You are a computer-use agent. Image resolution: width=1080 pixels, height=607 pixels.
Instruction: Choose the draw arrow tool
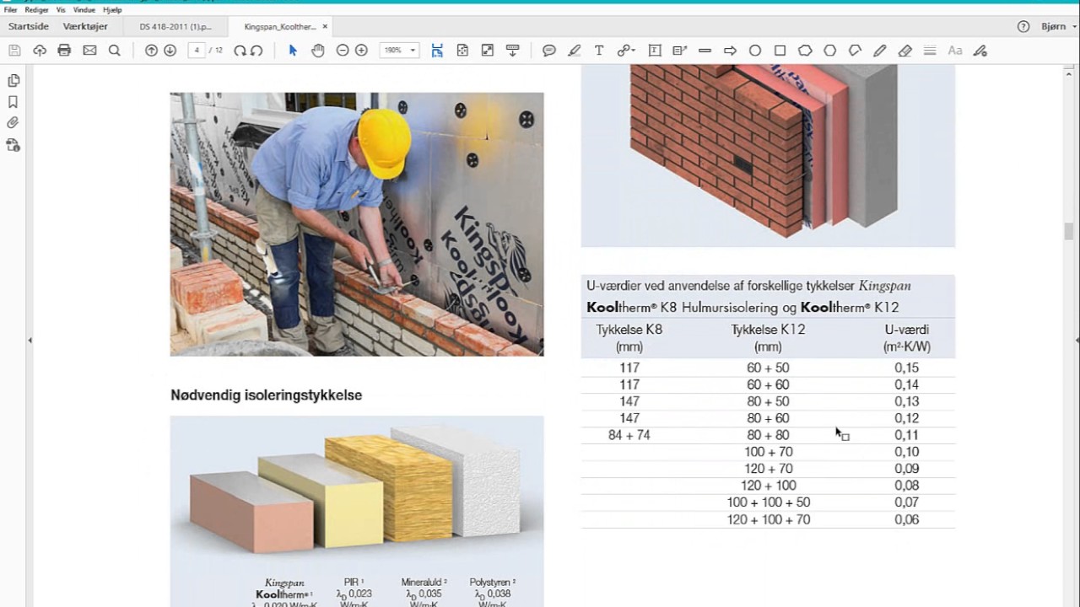[x=730, y=51]
